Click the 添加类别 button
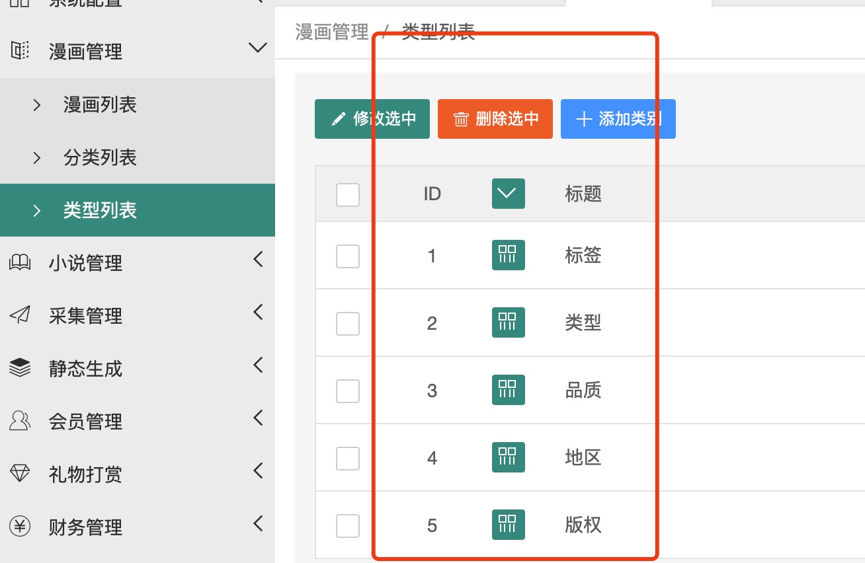 tap(618, 119)
